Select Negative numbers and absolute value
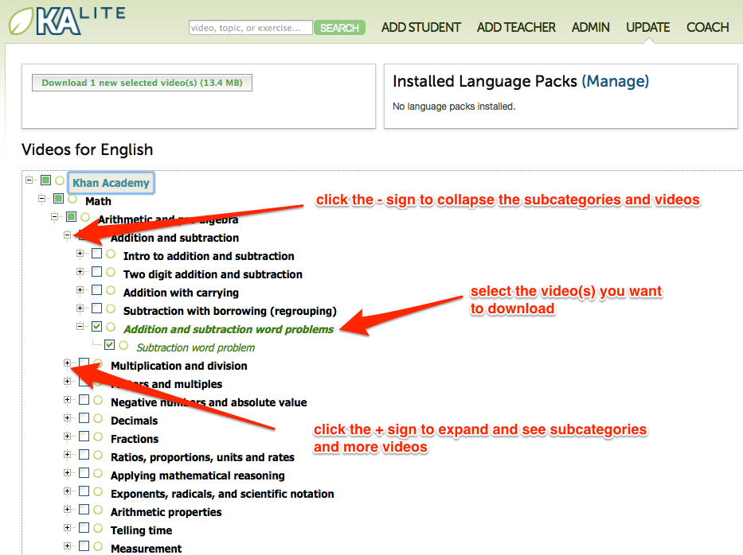 (x=209, y=402)
